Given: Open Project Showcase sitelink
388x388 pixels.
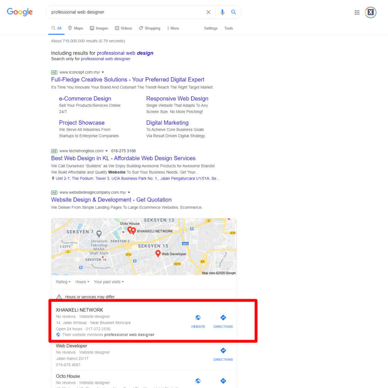Looking at the screenshot, I should point(82,123).
